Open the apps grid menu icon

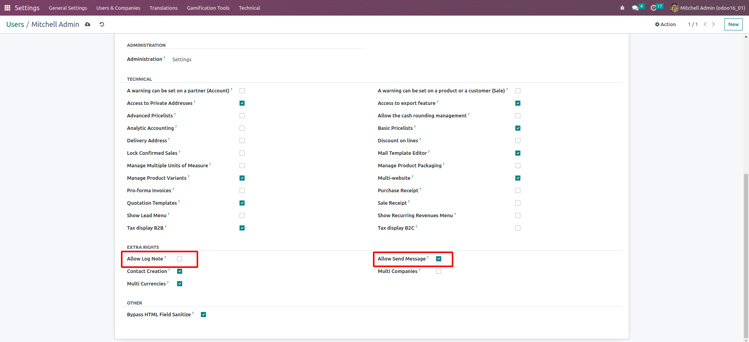7,8
